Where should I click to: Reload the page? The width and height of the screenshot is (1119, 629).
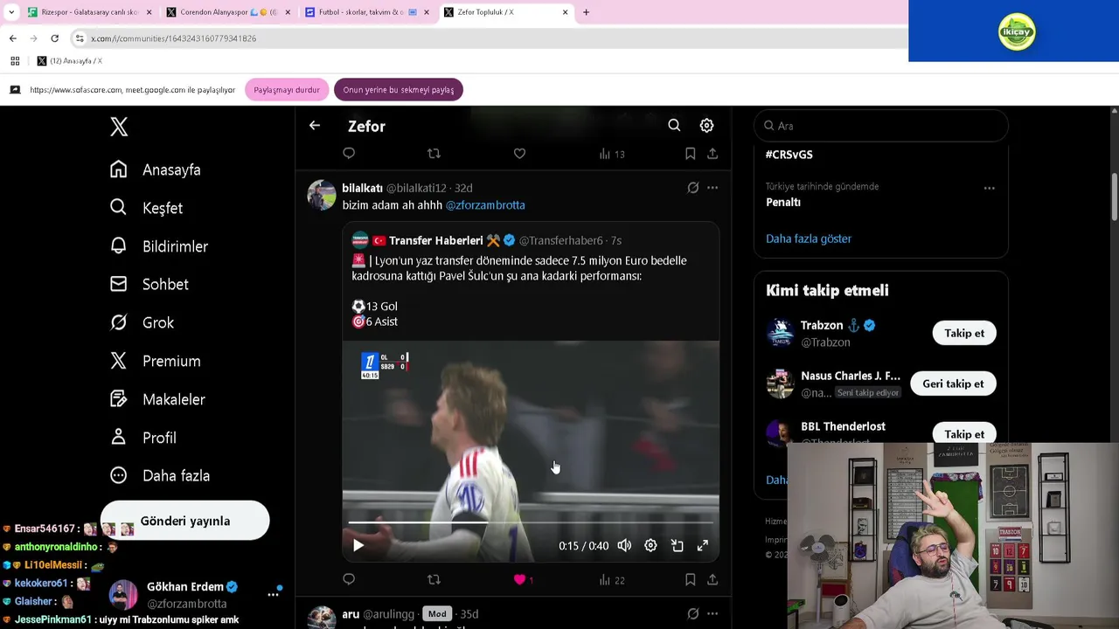pyautogui.click(x=54, y=38)
